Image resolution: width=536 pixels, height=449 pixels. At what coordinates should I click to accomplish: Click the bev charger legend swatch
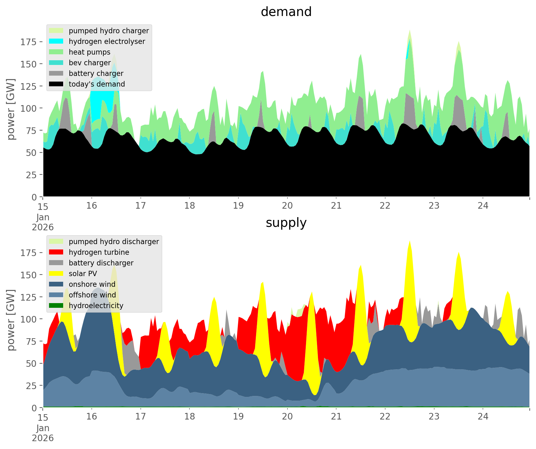(x=57, y=63)
